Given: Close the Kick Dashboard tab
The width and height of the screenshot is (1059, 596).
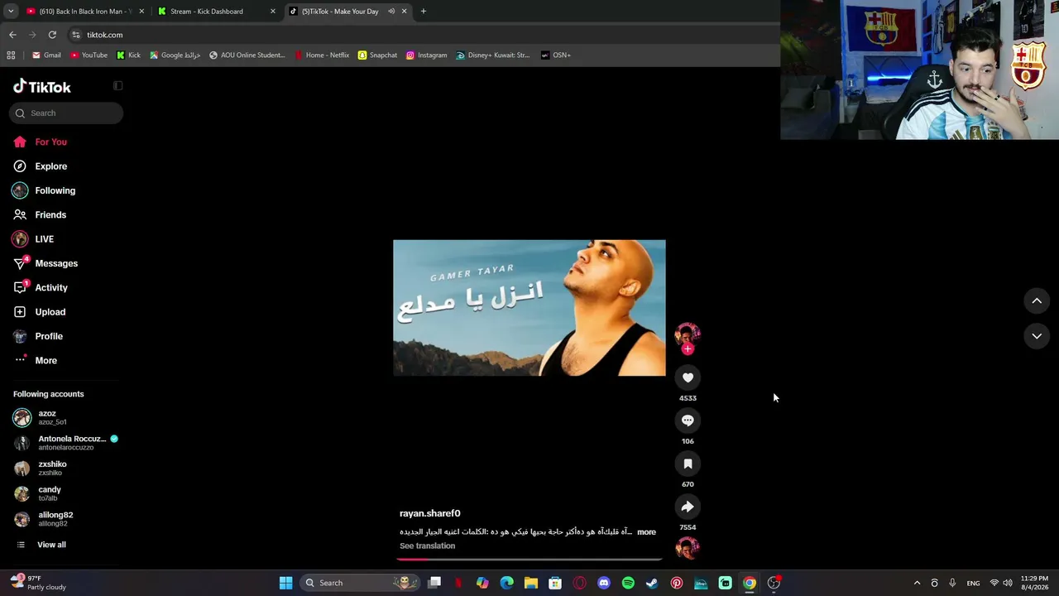Looking at the screenshot, I should (x=273, y=12).
